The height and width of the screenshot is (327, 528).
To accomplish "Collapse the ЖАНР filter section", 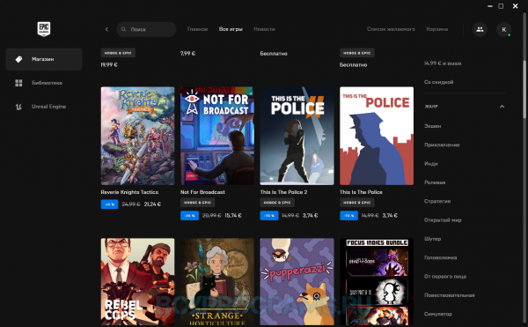I will 502,107.
